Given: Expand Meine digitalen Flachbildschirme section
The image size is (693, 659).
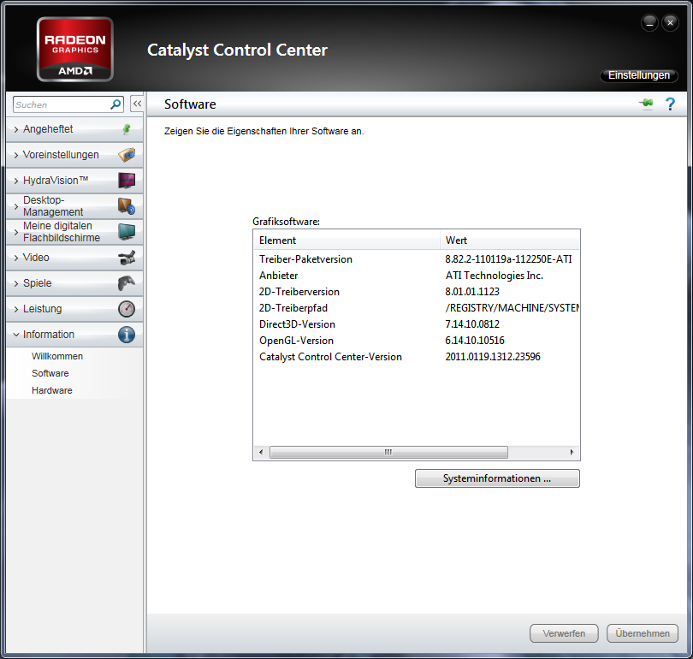Looking at the screenshot, I should tap(74, 232).
